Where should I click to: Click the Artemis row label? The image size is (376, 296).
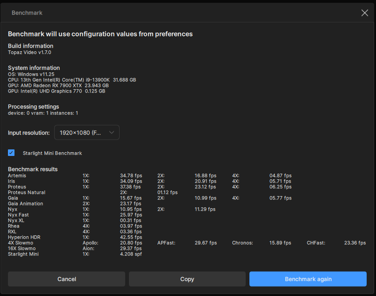[17, 176]
